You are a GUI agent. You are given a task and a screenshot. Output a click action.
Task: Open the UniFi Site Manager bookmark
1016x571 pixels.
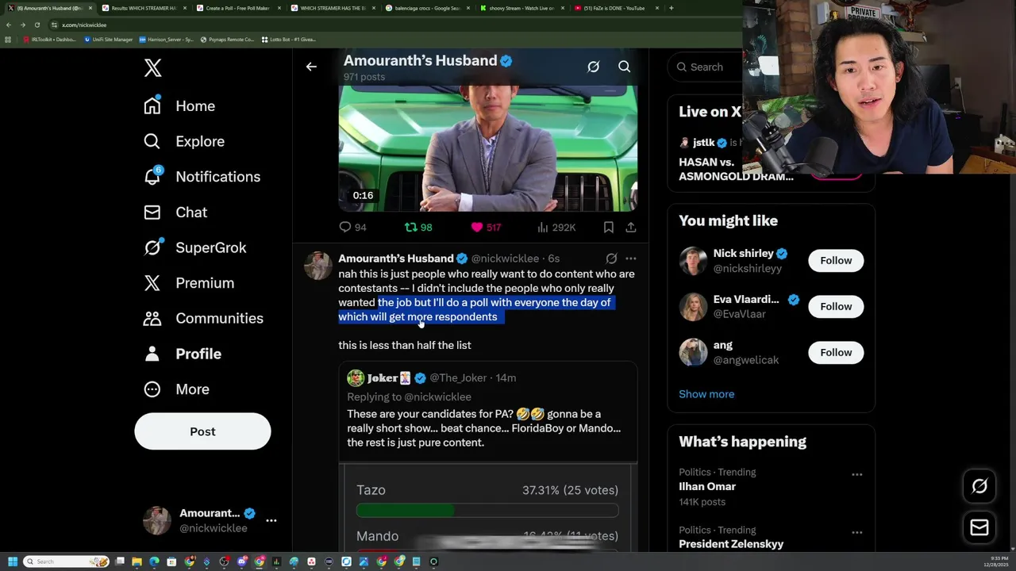(109, 39)
